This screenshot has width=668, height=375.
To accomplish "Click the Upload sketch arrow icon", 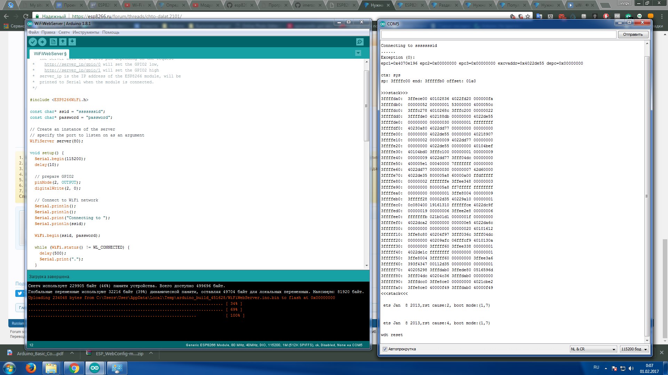I will [42, 42].
